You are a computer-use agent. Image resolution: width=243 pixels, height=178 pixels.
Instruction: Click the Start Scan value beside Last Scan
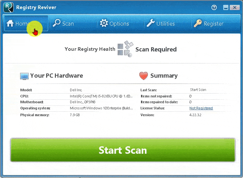point(198,90)
